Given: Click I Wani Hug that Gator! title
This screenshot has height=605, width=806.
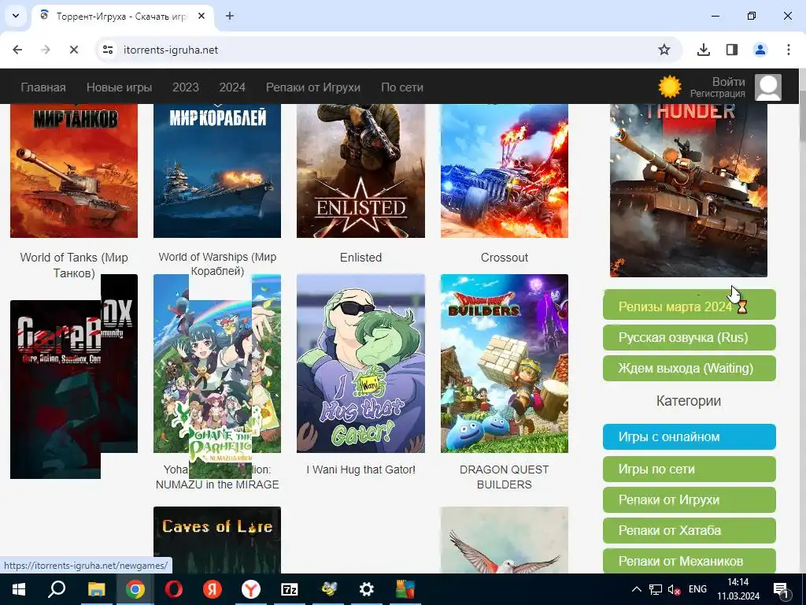Looking at the screenshot, I should tap(360, 470).
